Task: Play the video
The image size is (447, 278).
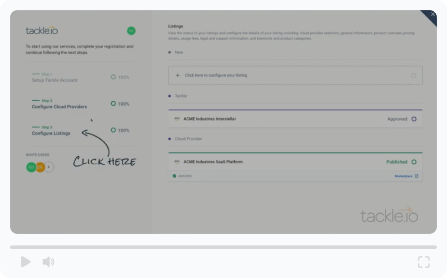Action: pos(25,262)
